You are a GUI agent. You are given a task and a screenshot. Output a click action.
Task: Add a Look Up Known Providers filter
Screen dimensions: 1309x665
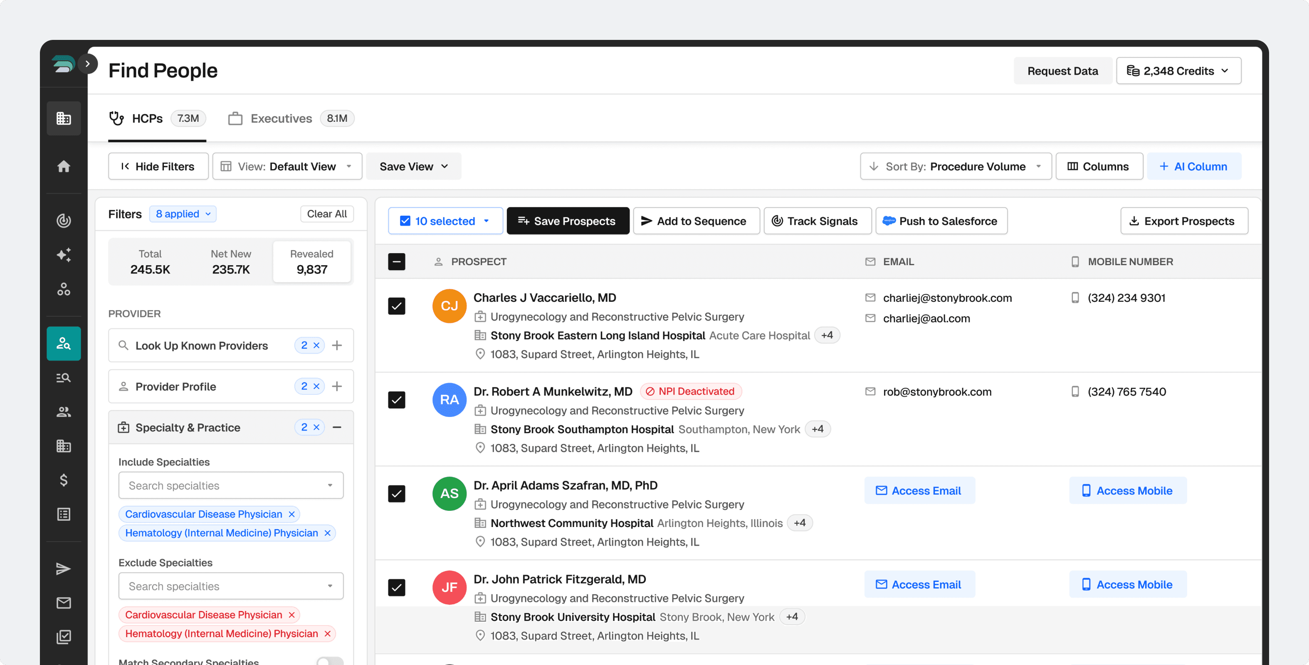337,345
